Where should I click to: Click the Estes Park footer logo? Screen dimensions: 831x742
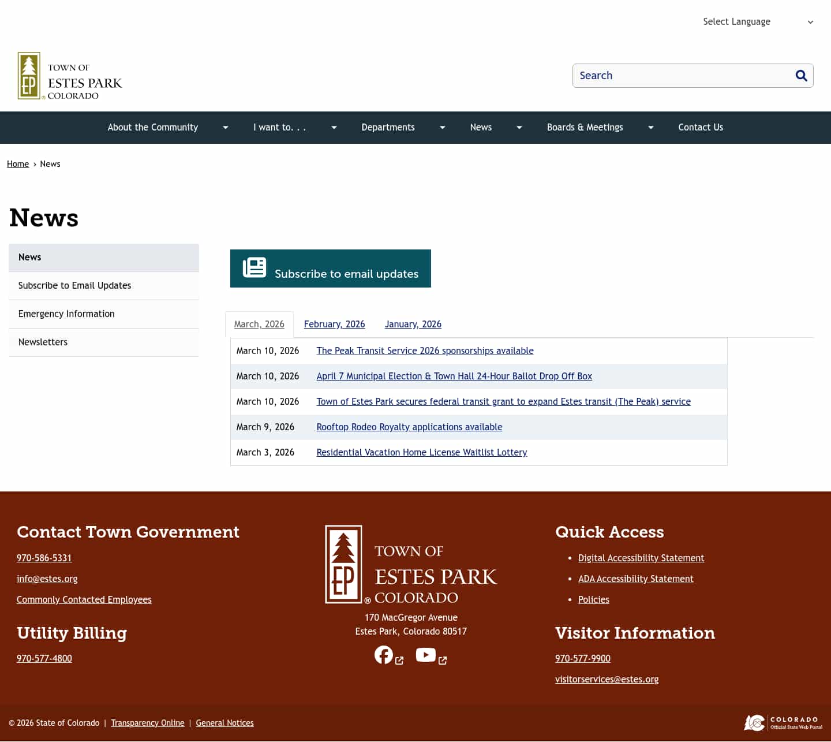[x=411, y=564]
